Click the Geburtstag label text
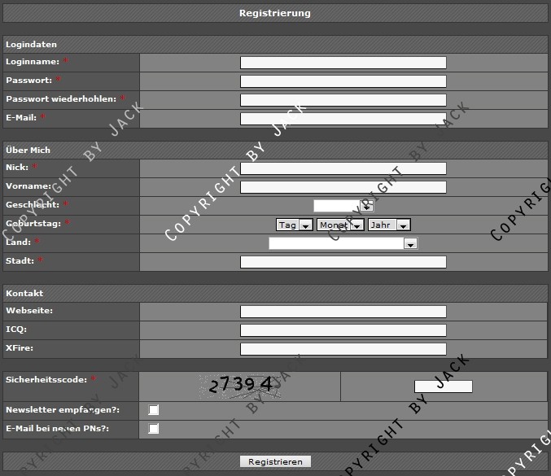This screenshot has width=551, height=476. 33,224
